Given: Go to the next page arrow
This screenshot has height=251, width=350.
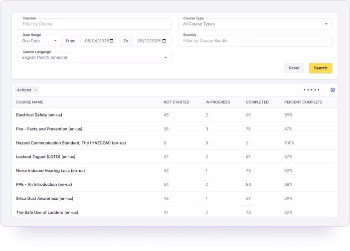Looking at the screenshot, I should [x=323, y=90].
